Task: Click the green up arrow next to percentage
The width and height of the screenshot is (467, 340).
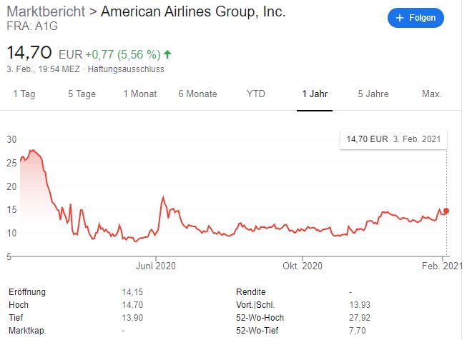Action: tap(167, 54)
